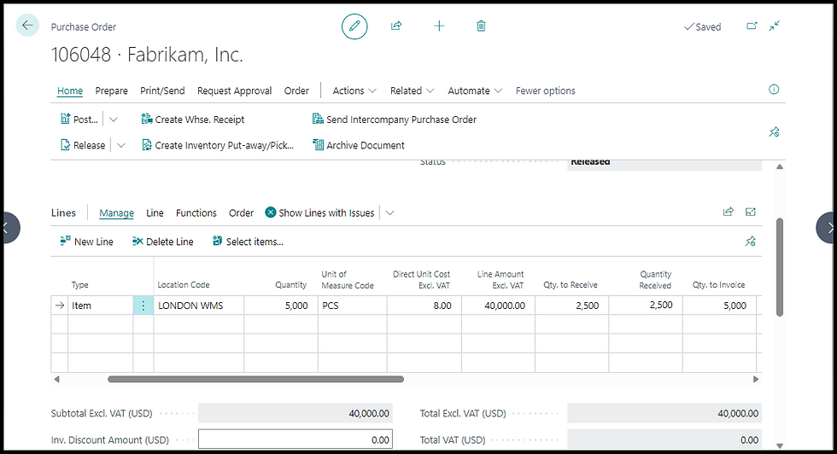Select the Manage tab in Lines
The image size is (837, 454).
coord(116,212)
